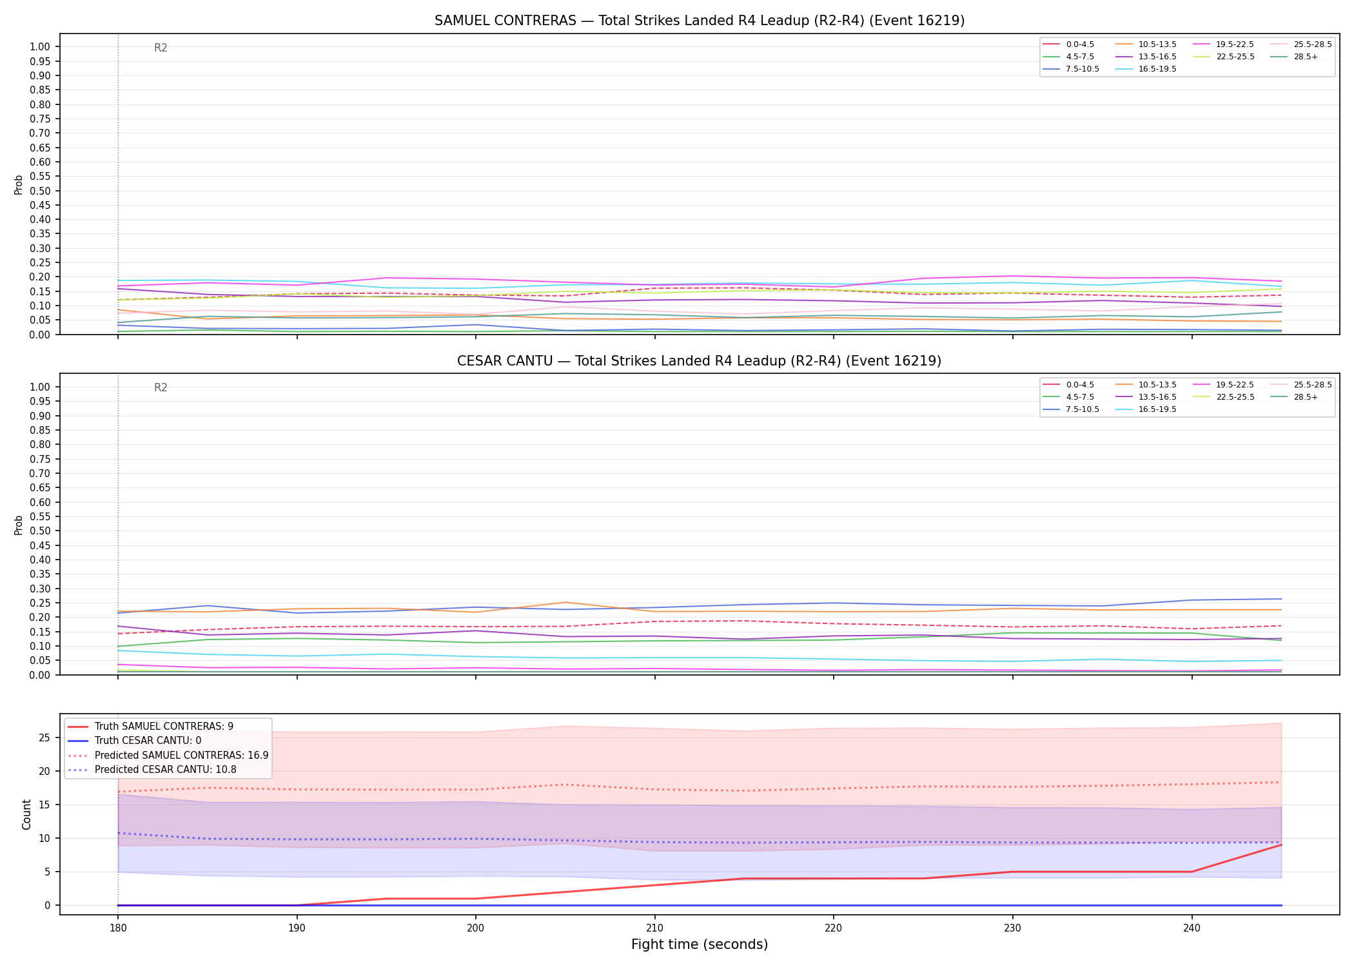
Task: Select the 0.25 tick on the Contreras Prob axis
Action: pos(40,262)
